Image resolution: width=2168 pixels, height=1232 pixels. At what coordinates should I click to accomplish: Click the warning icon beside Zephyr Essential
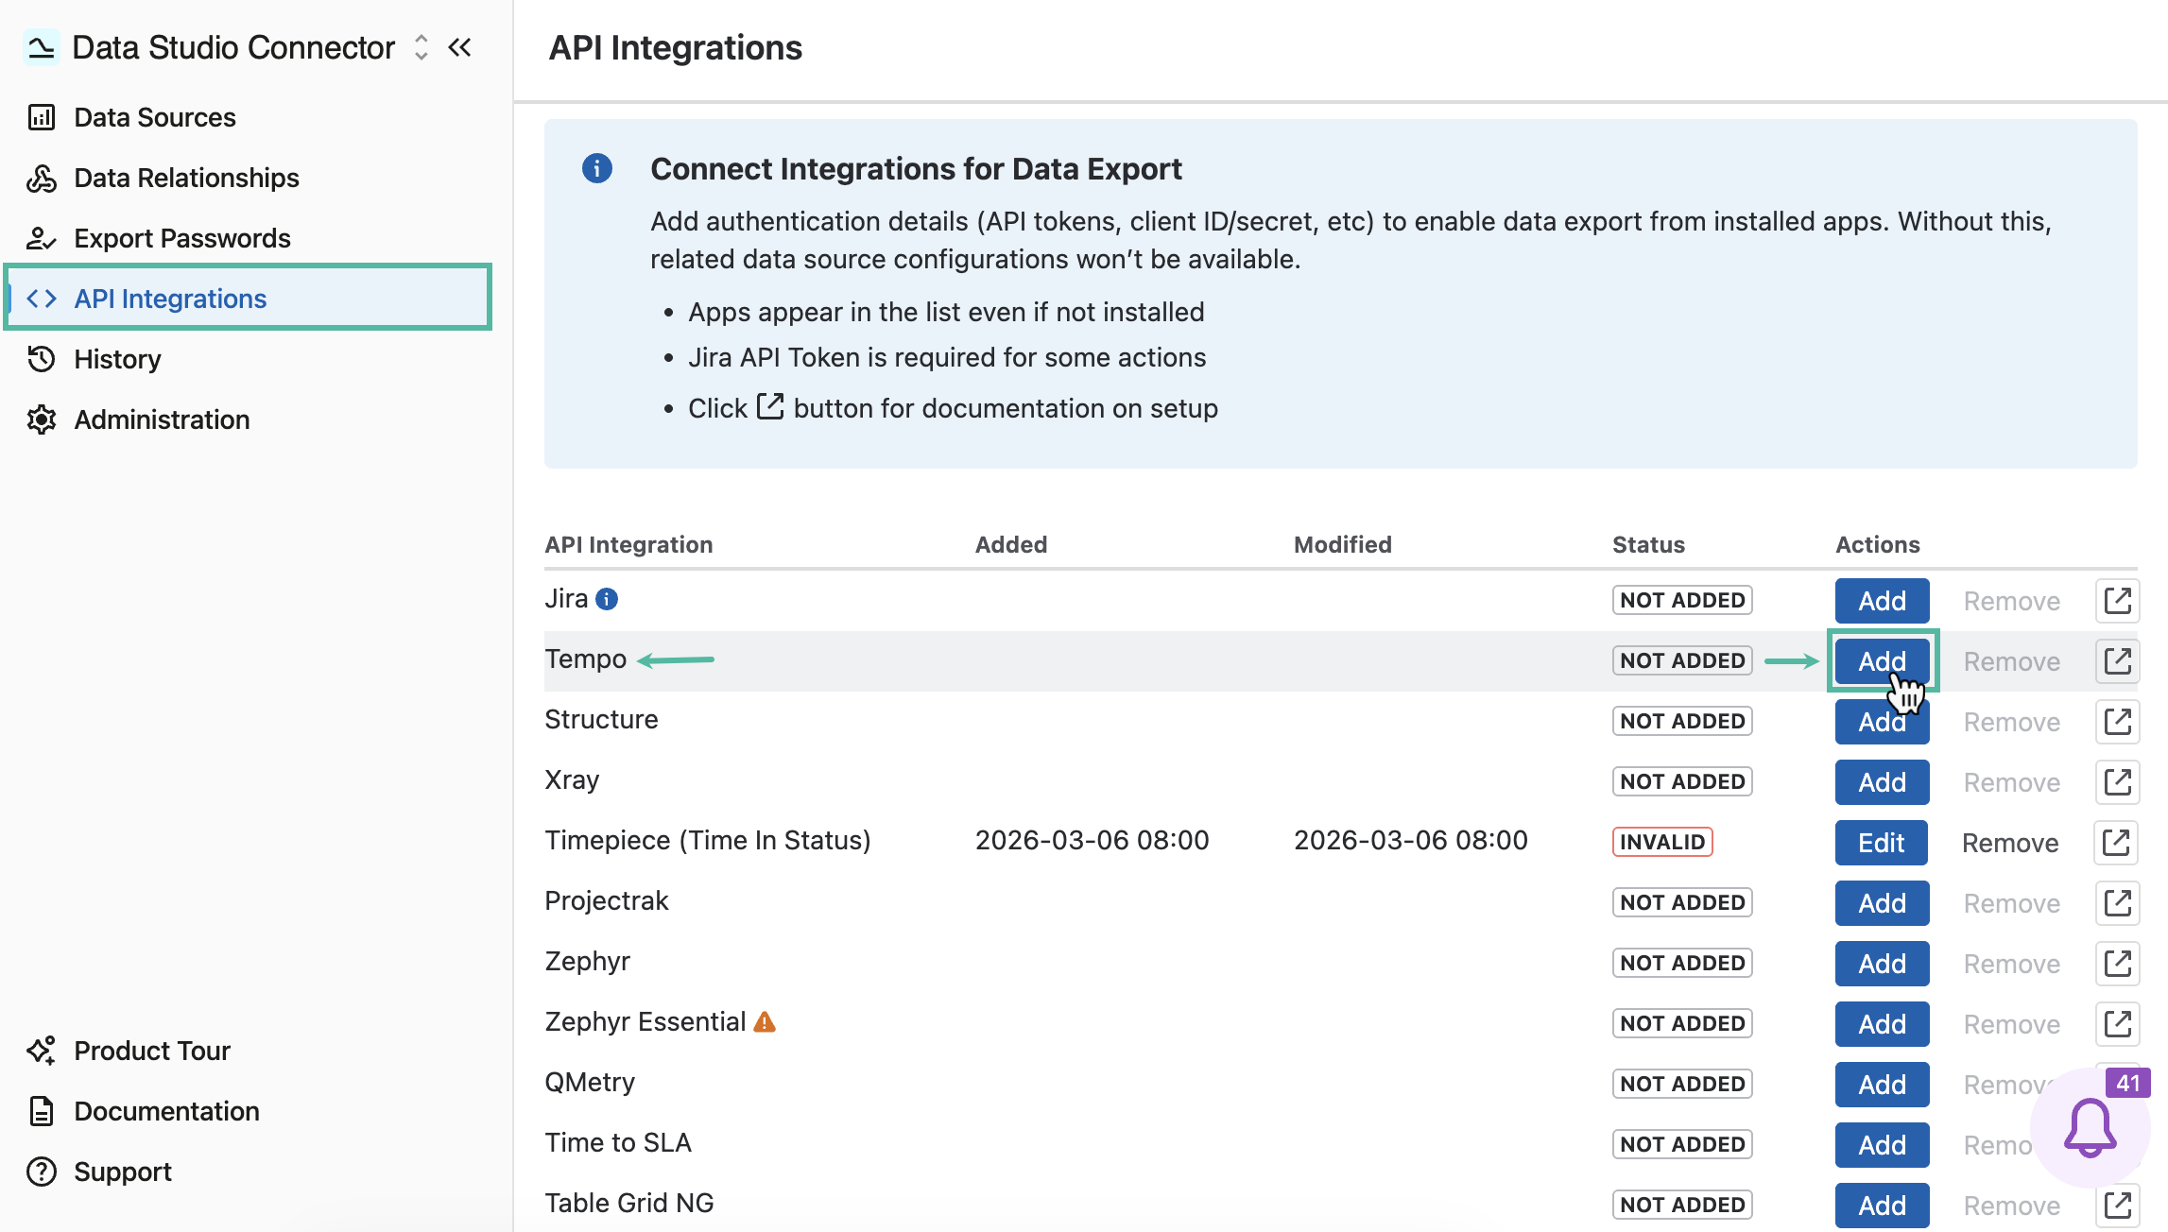765,1022
